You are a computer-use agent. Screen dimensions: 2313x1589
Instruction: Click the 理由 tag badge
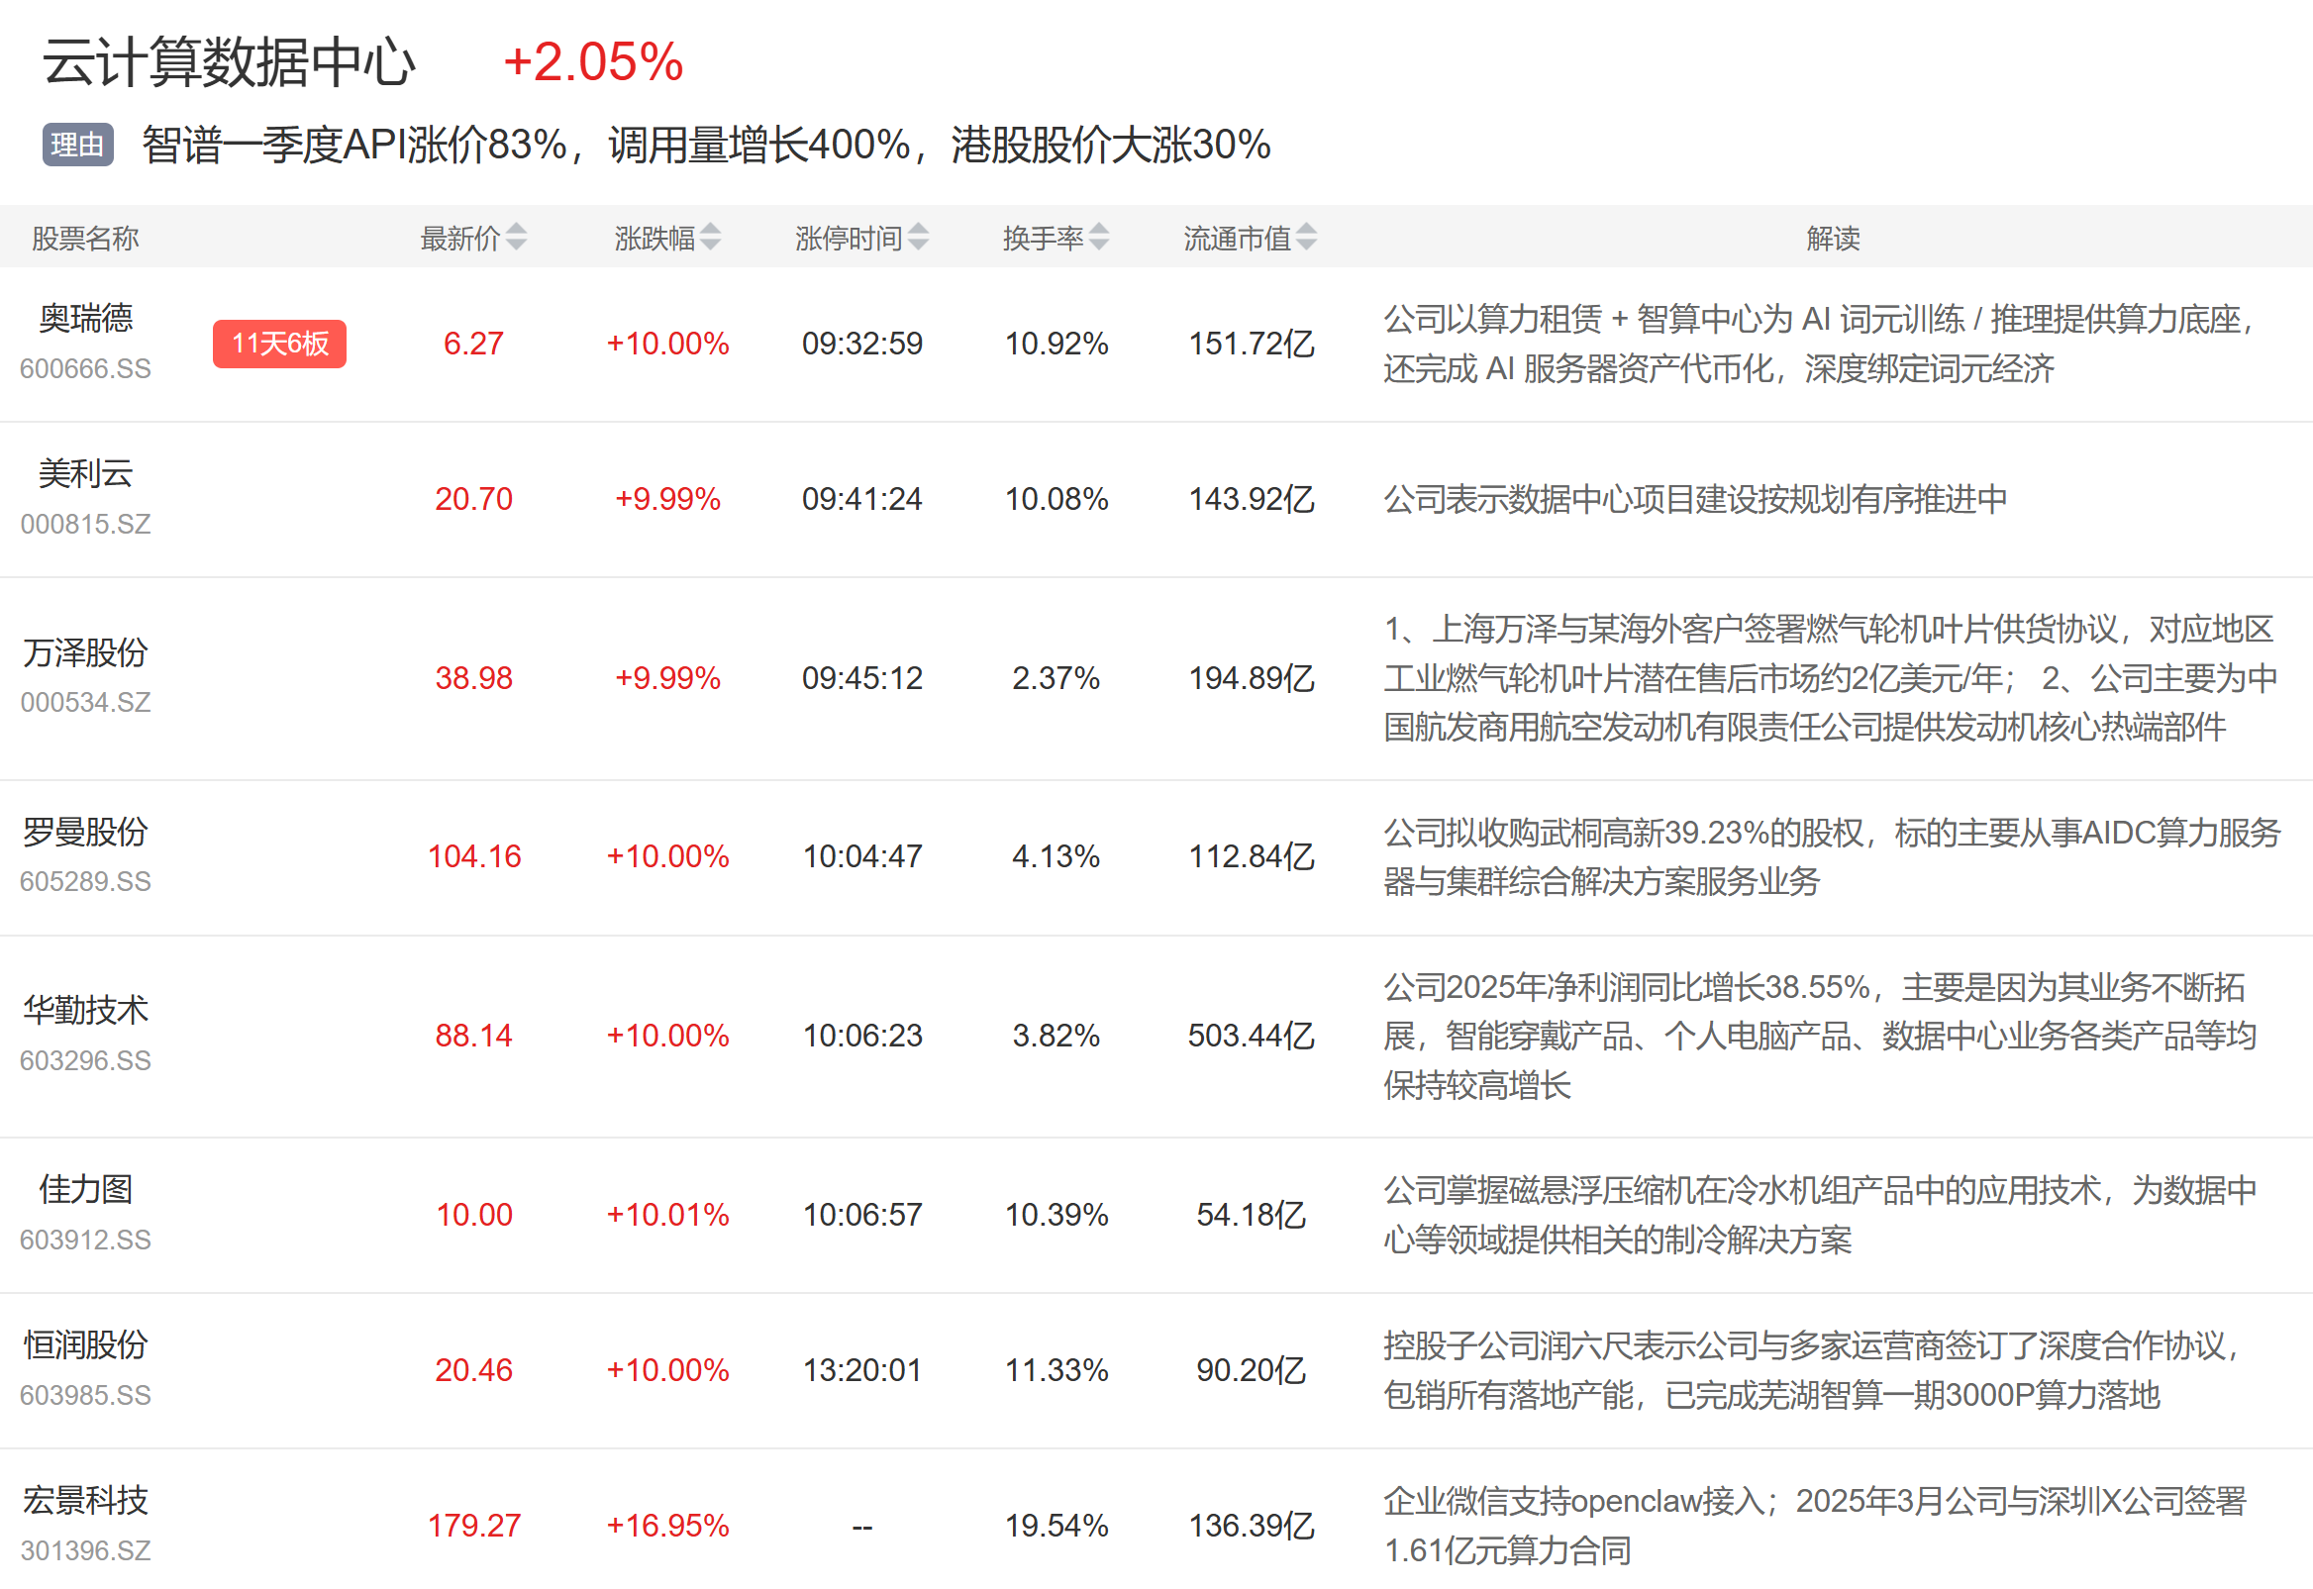77,146
